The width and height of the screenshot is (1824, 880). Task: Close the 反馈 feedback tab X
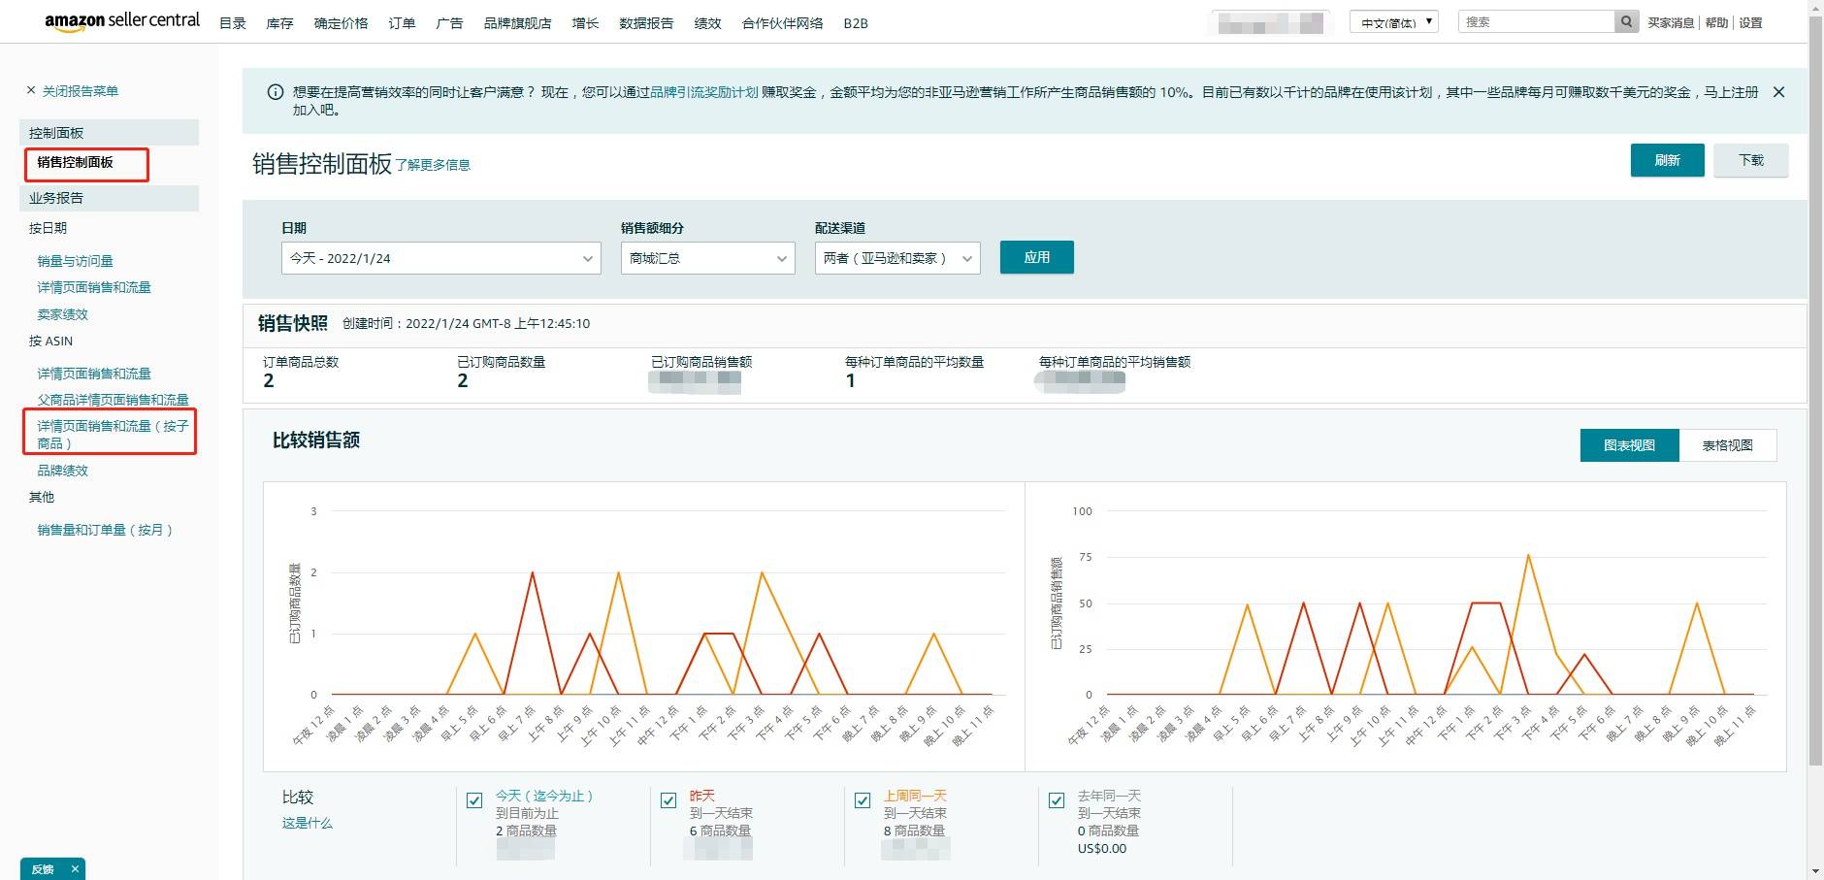[x=75, y=869]
